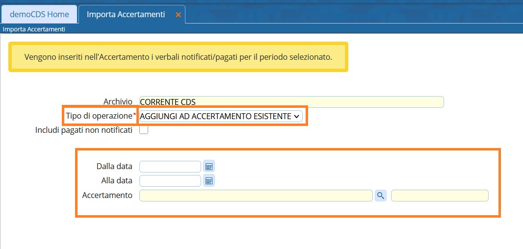This screenshot has width=523, height=249.
Task: Click the "Accertamento" field label
Action: tap(107, 196)
